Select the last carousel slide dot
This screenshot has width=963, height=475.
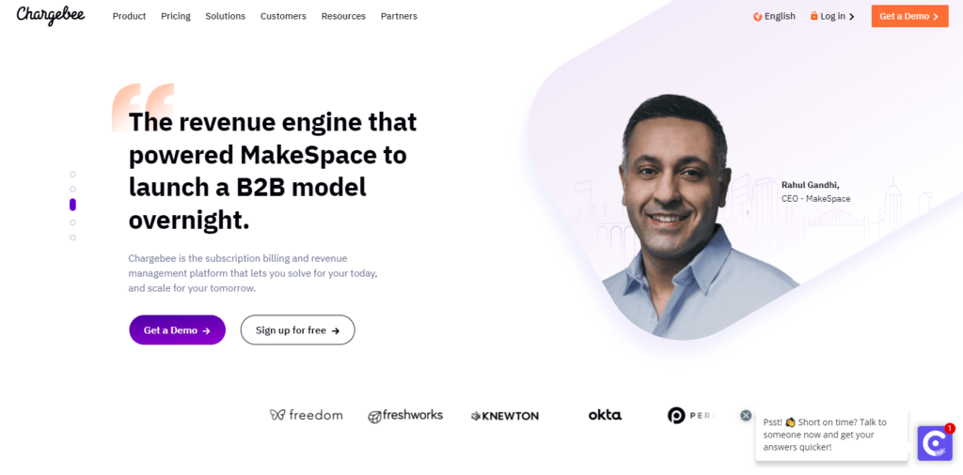[72, 237]
